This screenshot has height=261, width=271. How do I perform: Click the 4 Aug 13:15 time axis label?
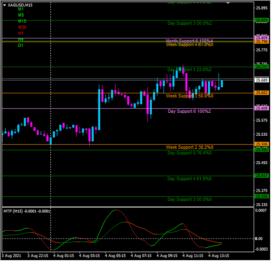219,256
